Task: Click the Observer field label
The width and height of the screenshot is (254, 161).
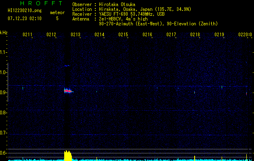Action: (82, 4)
